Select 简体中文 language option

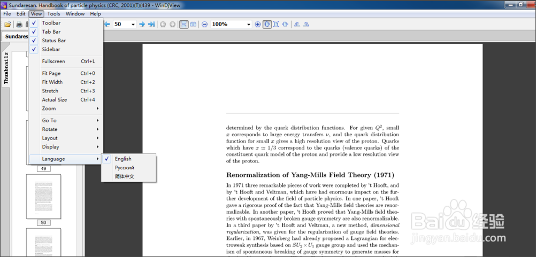(x=128, y=176)
